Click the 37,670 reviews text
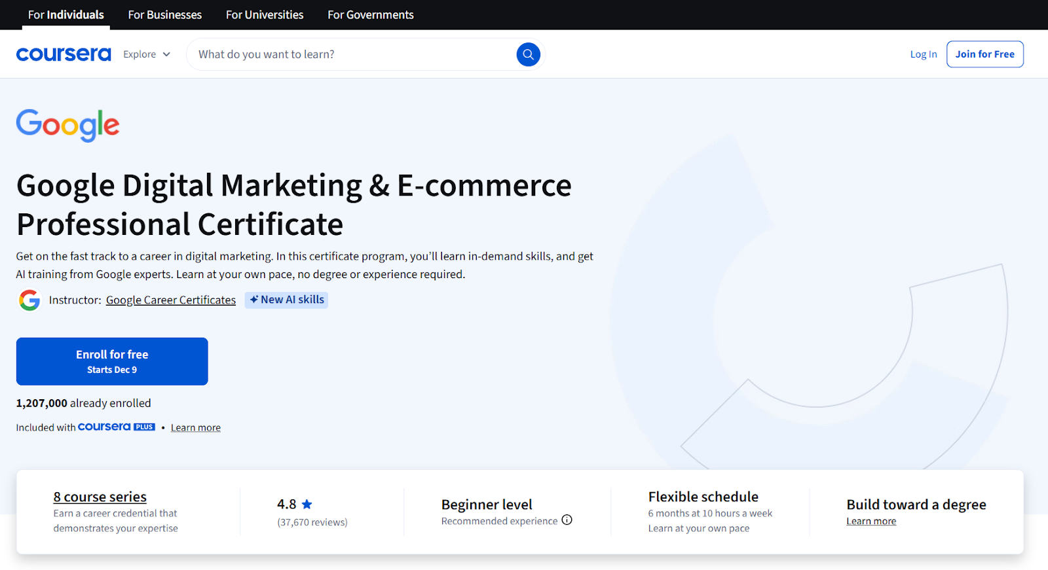 (312, 522)
